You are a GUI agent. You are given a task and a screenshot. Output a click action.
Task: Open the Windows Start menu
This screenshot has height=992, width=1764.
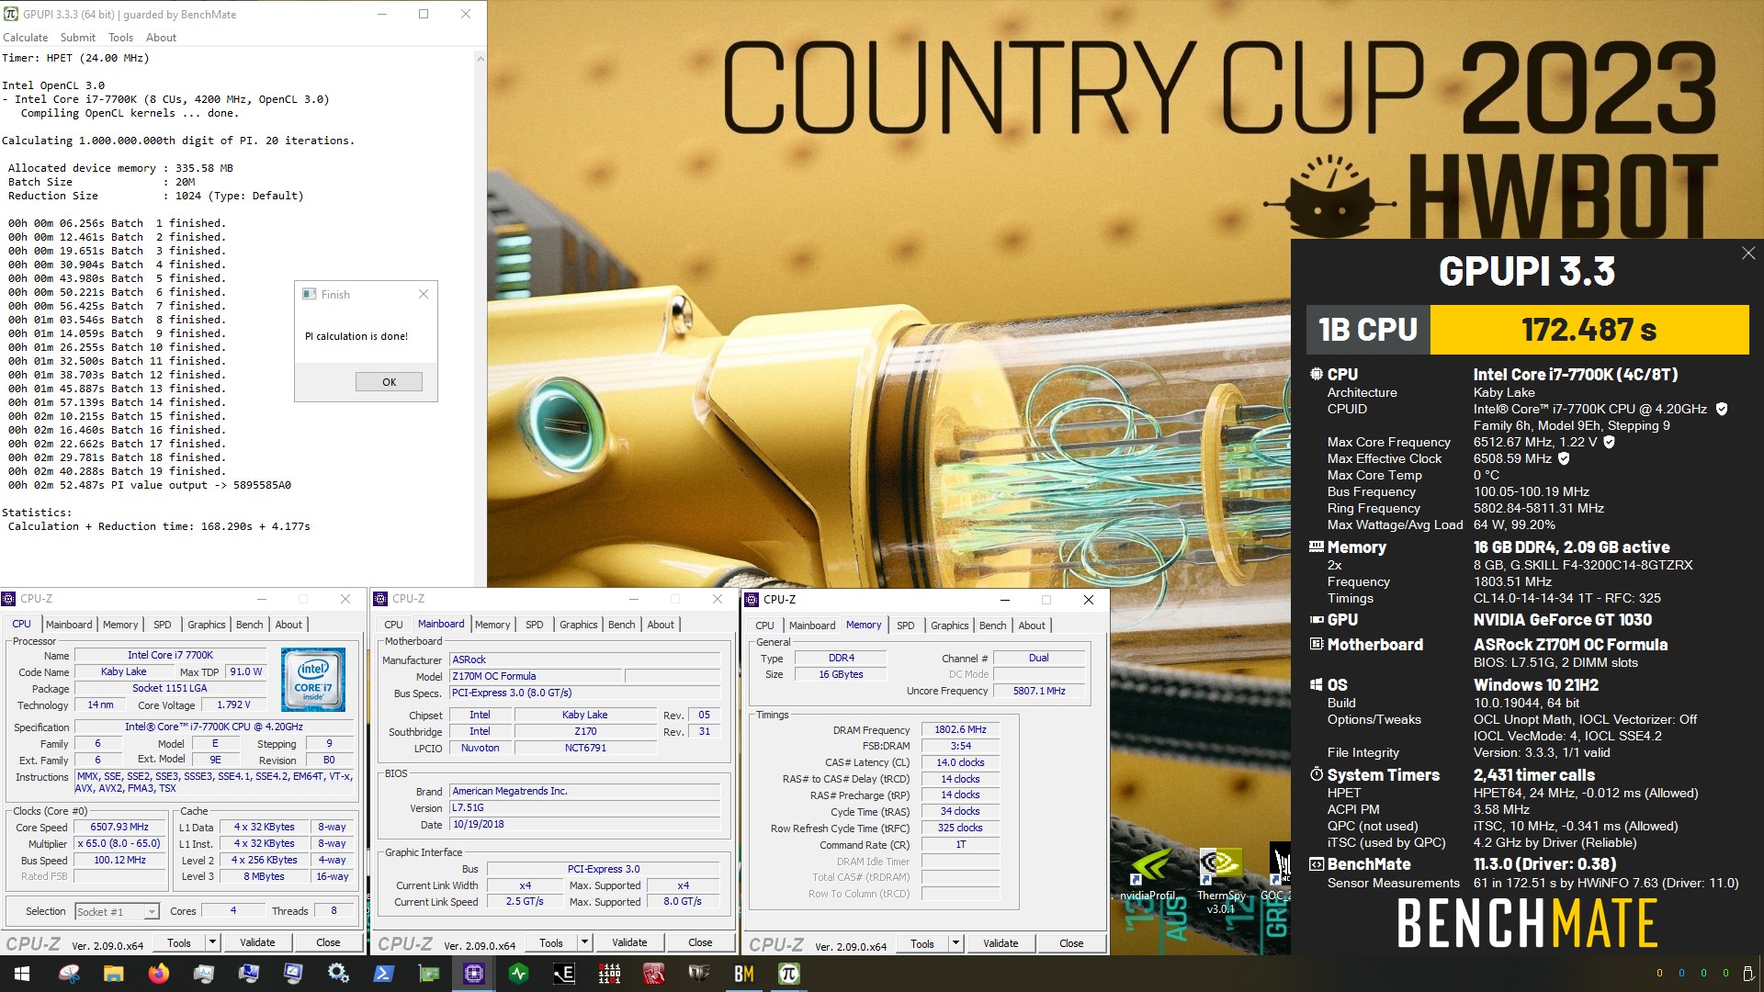tap(22, 974)
